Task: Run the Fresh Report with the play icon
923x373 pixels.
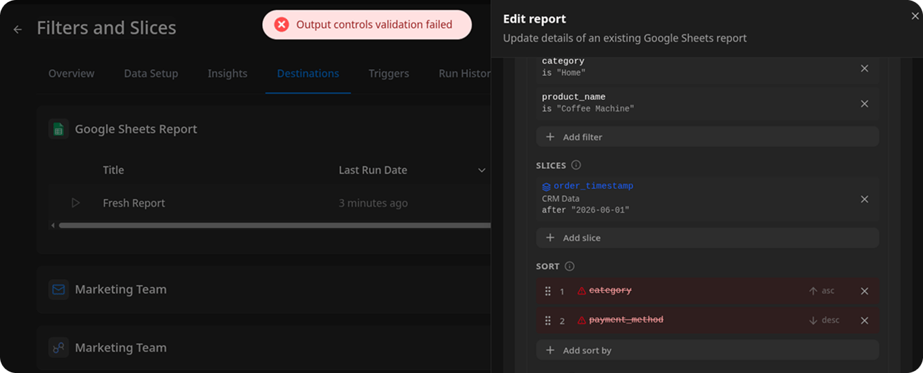Action: point(75,203)
